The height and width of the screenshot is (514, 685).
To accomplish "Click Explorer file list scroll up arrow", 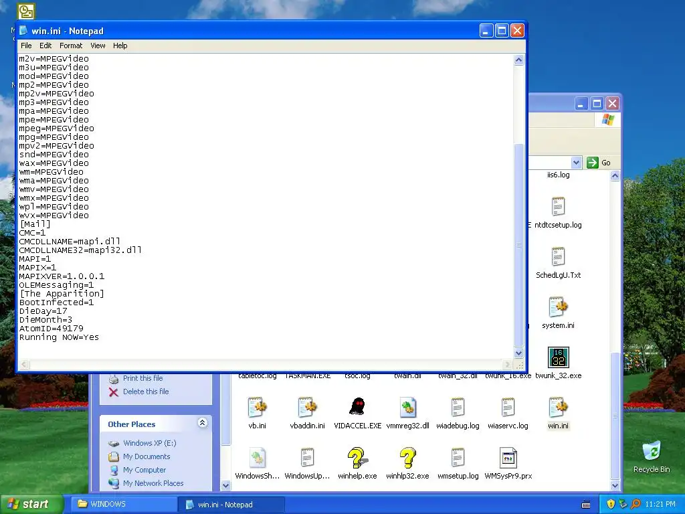I will (615, 176).
